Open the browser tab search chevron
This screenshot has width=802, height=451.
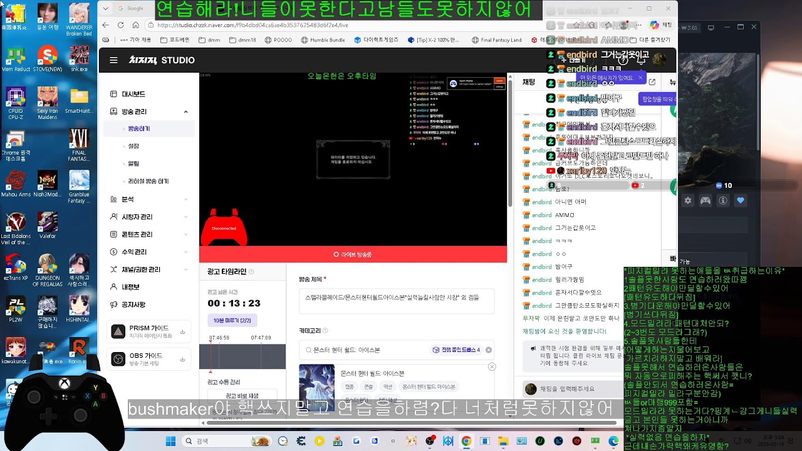[x=105, y=9]
